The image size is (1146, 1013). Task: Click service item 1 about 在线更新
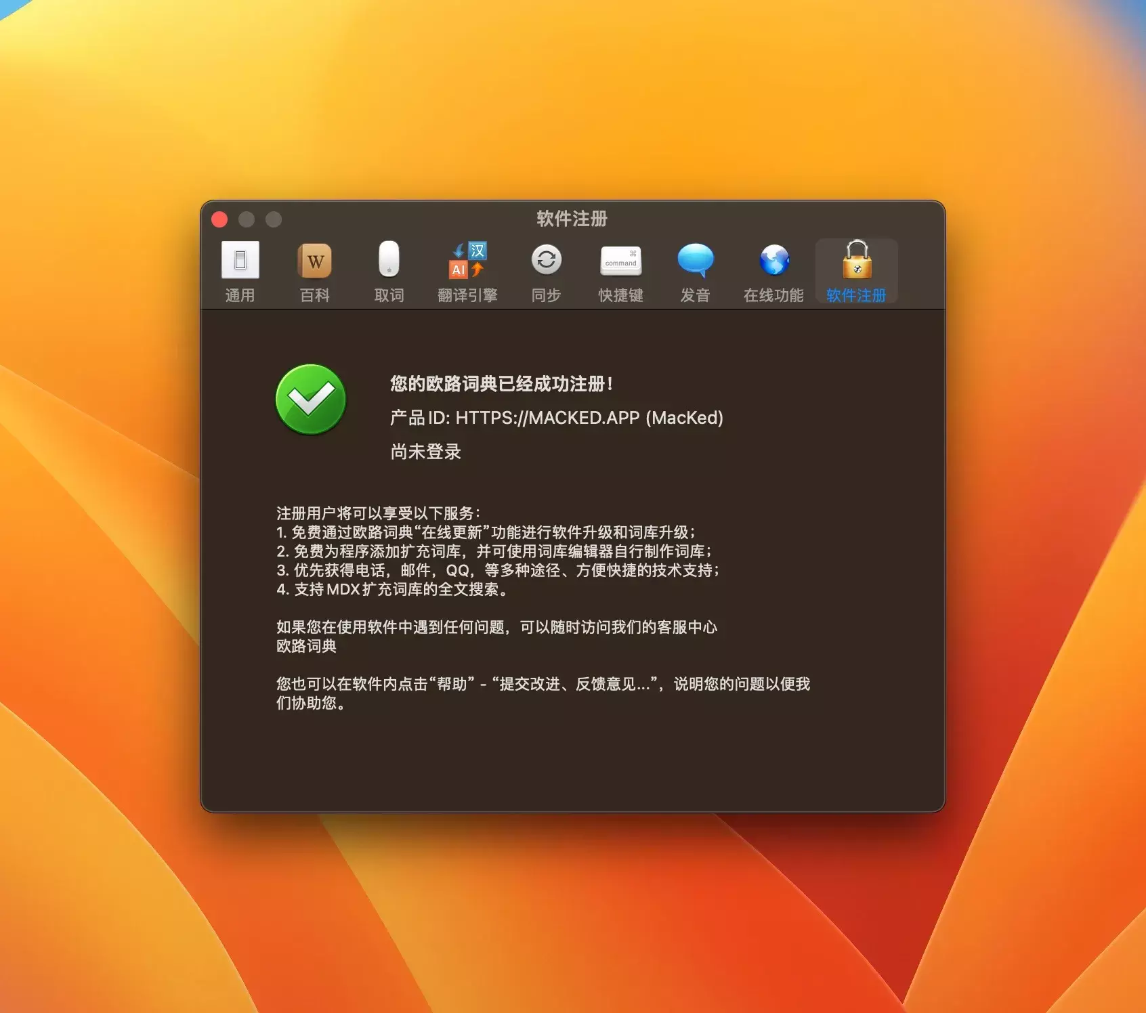(x=486, y=532)
